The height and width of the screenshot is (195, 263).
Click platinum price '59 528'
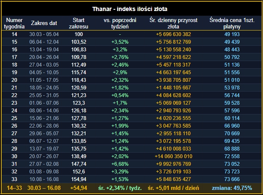(x=232, y=103)
